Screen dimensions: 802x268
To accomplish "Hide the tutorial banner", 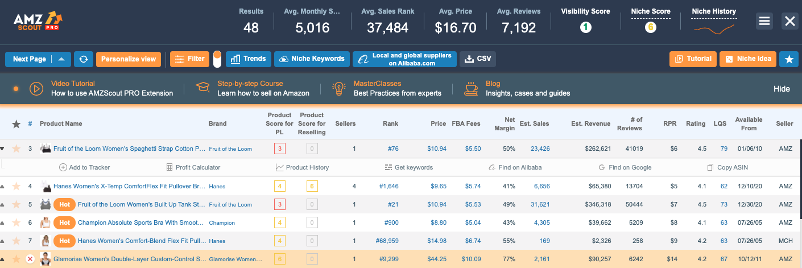I will point(782,89).
